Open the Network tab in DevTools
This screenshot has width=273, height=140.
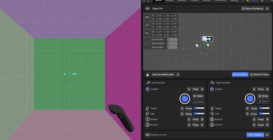[x=206, y=1]
